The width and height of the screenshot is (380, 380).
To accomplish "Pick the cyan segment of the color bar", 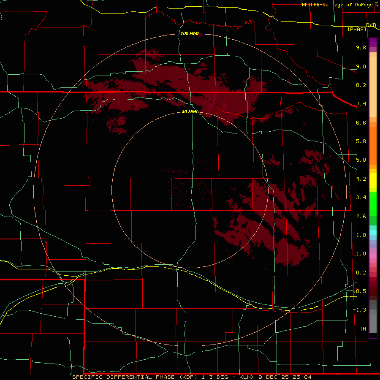I will [x=373, y=232].
